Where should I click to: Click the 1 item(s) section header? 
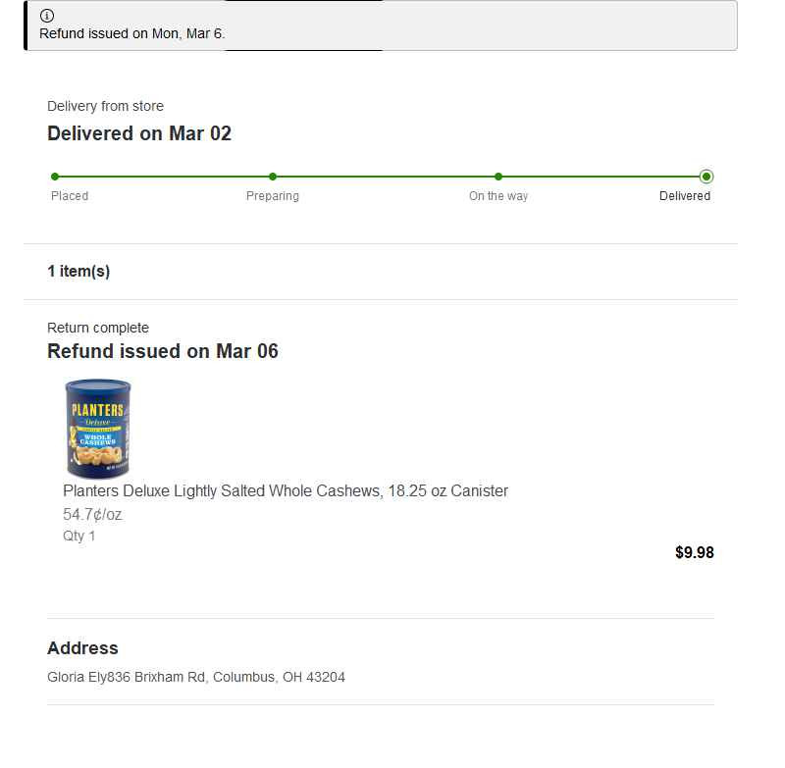[78, 271]
